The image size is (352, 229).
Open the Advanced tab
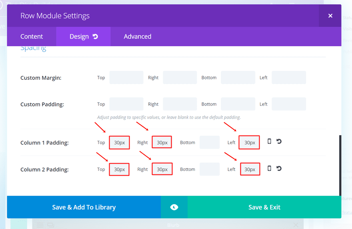tap(137, 36)
